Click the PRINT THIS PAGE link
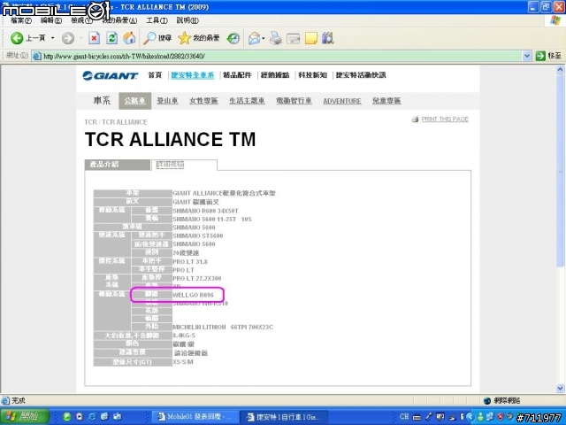 point(445,119)
